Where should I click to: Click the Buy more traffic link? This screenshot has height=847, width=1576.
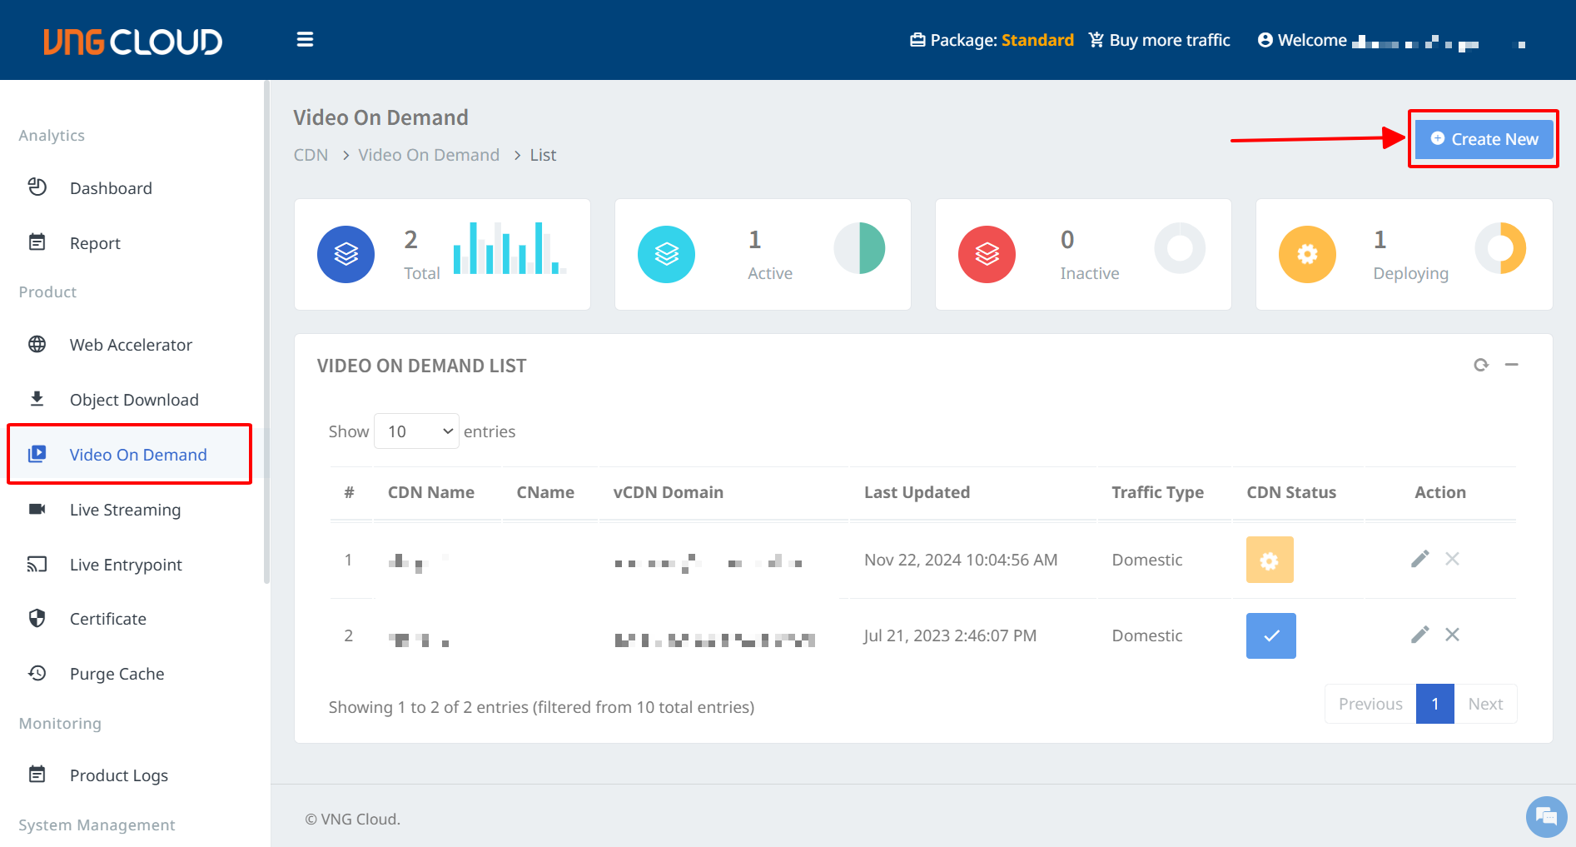[x=1160, y=40]
